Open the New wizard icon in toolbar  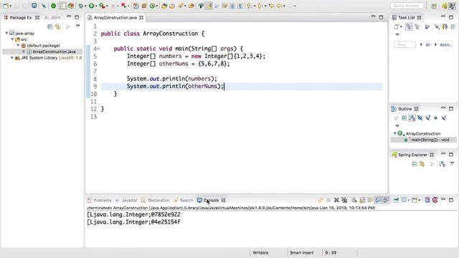pos(6,6)
